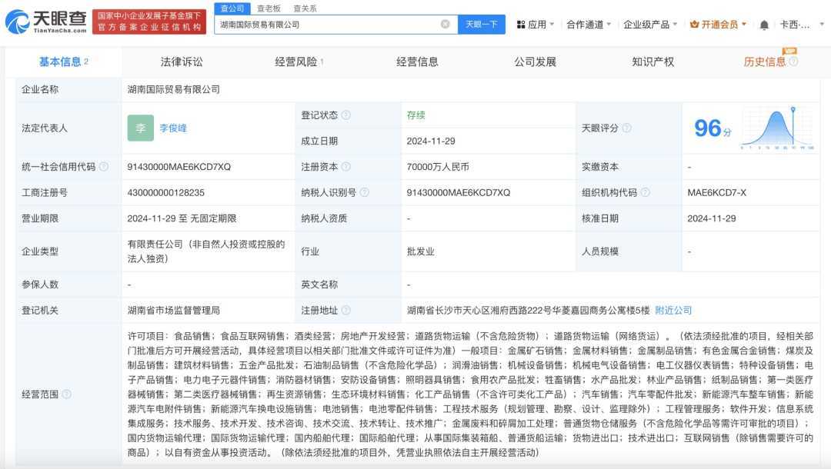Screen dimensions: 831x469
Task: Click the help icon beside 天眼评分
Action: click(626, 128)
